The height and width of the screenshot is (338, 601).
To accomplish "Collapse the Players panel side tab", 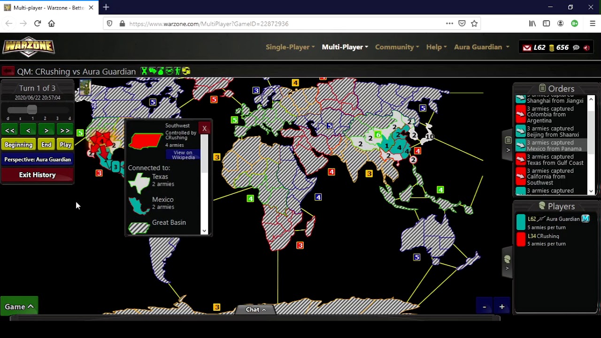I will (x=507, y=263).
